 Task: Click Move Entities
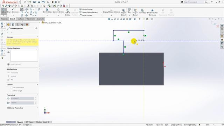pos(86,15)
